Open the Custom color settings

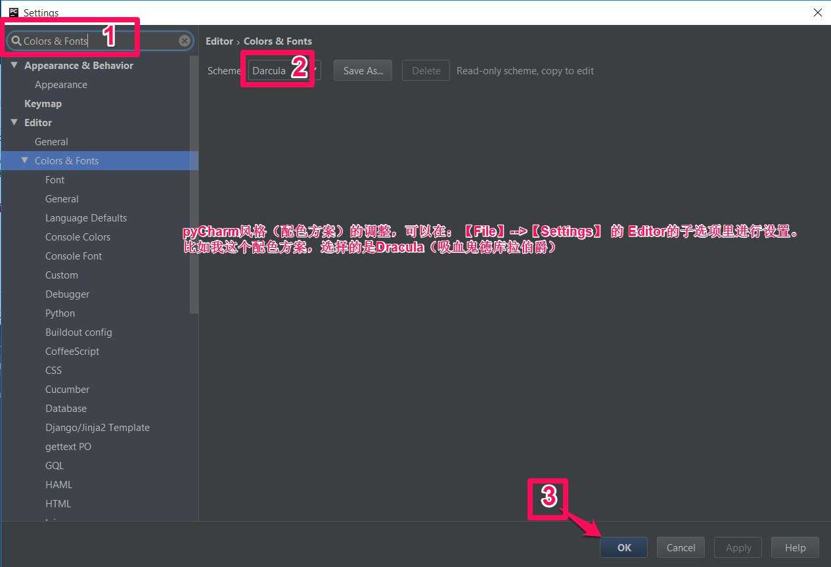[x=62, y=275]
